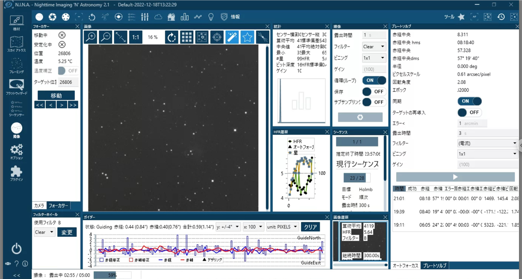Toggle the loop (循環) switch off
The width and height of the screenshot is (522, 279).
point(374,81)
